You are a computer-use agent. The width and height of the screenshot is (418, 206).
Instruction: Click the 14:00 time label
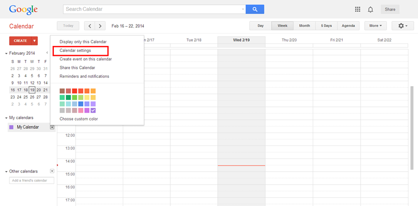(71, 161)
